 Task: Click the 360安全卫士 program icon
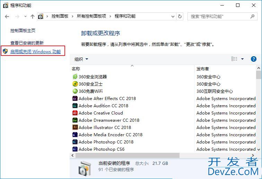coord(75,84)
